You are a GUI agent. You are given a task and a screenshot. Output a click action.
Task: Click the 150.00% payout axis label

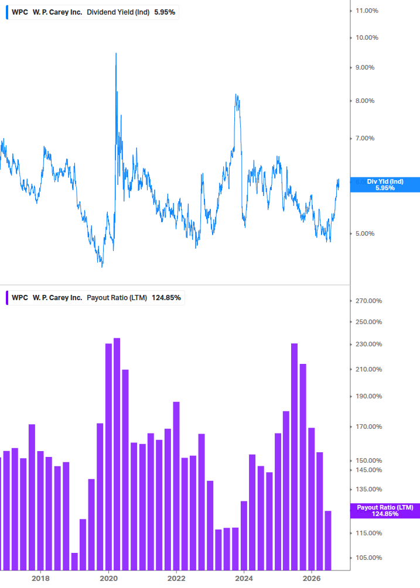pyautogui.click(x=368, y=460)
